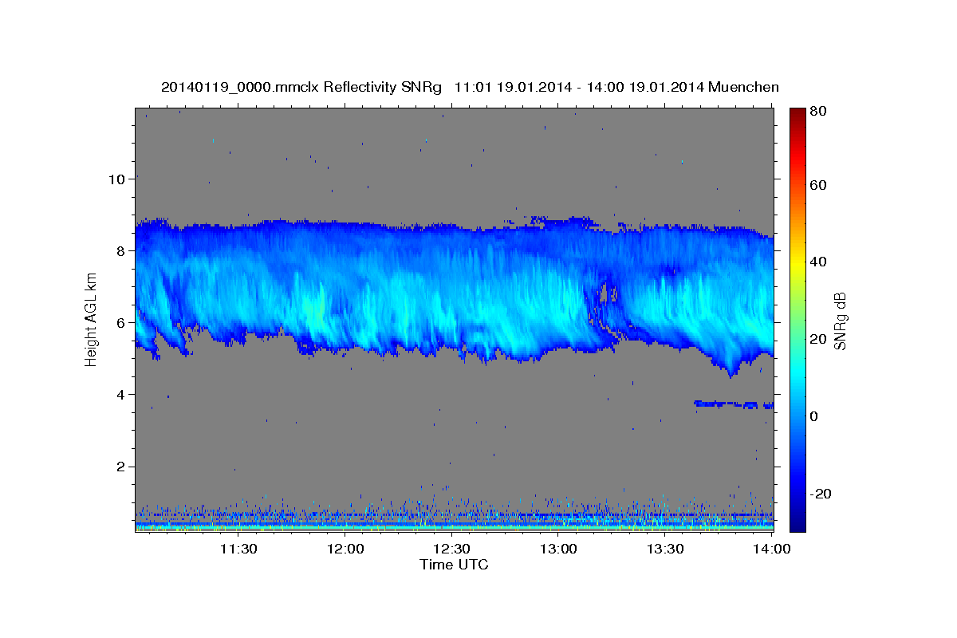Click the colorbar value -20

coord(821,494)
